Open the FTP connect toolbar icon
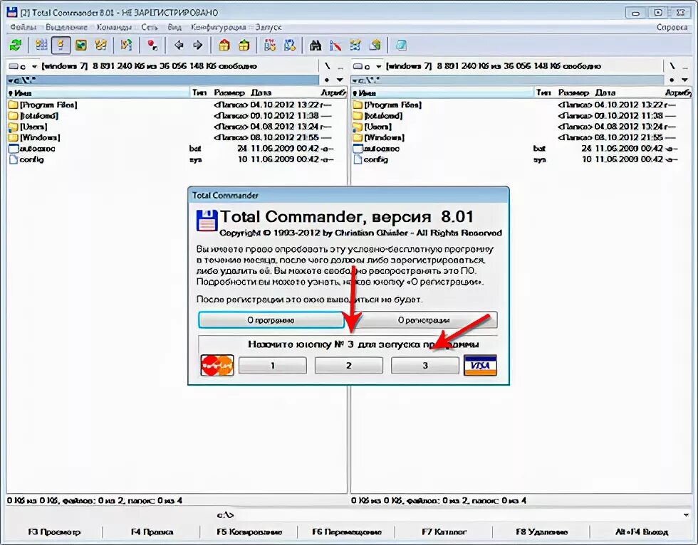 coord(270,45)
